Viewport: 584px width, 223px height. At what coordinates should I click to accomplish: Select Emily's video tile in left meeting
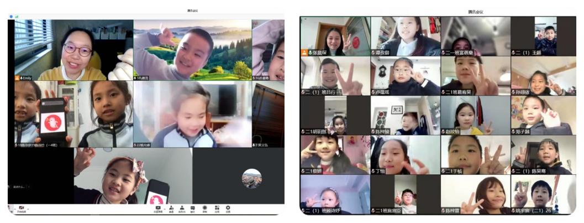(x=70, y=50)
